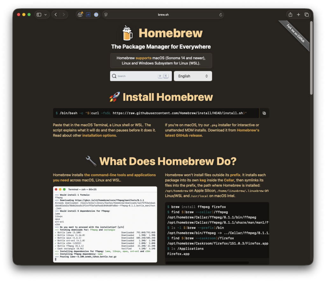326x282 pixels.
Task: Open the cube extension icon in toolbar
Action: tap(80, 15)
